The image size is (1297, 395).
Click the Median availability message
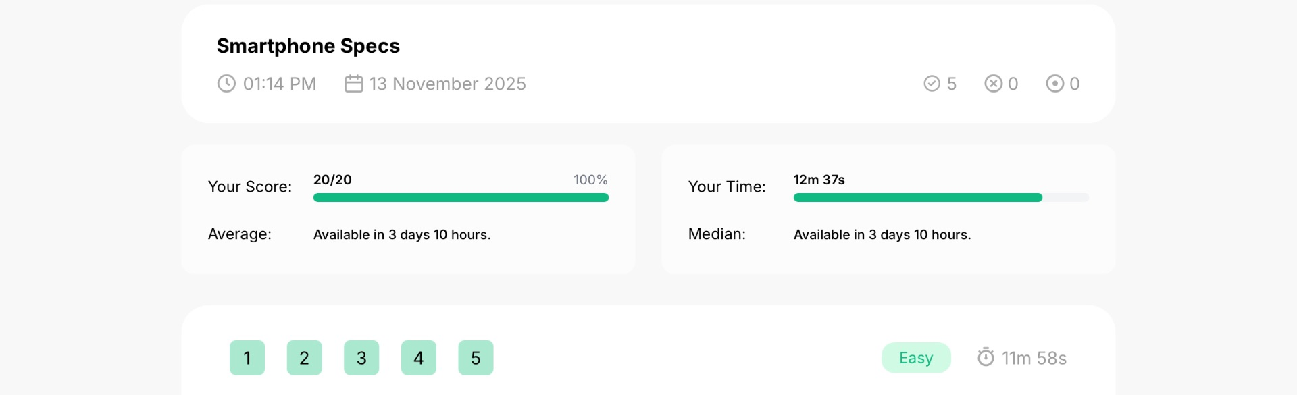[882, 234]
